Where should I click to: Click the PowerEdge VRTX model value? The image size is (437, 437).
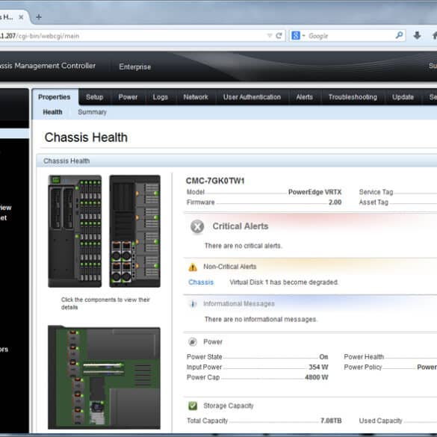tap(314, 192)
